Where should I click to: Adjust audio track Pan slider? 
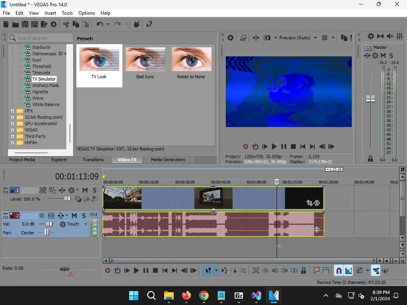pyautogui.click(x=47, y=233)
